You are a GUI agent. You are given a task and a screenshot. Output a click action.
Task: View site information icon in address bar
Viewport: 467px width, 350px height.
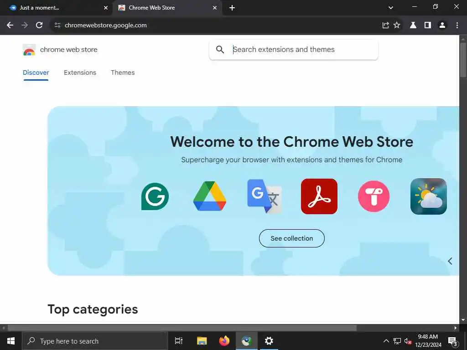(57, 26)
